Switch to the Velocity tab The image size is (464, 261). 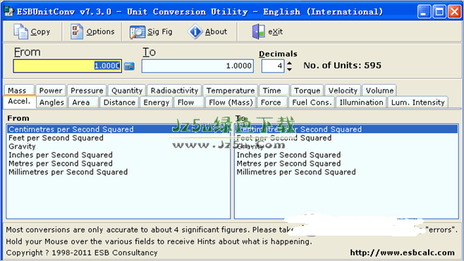(343, 90)
